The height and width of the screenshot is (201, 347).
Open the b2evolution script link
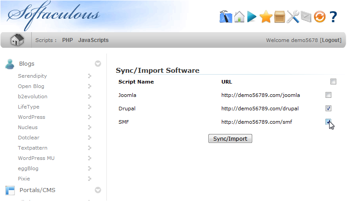point(33,96)
